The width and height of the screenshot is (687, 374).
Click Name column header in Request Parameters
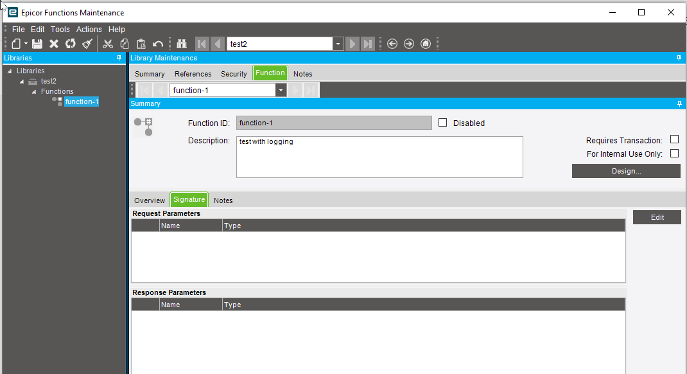point(191,226)
